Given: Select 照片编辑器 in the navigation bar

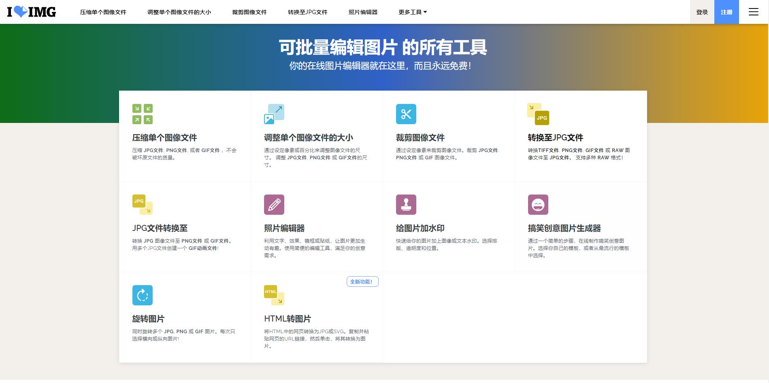Looking at the screenshot, I should click(x=363, y=12).
